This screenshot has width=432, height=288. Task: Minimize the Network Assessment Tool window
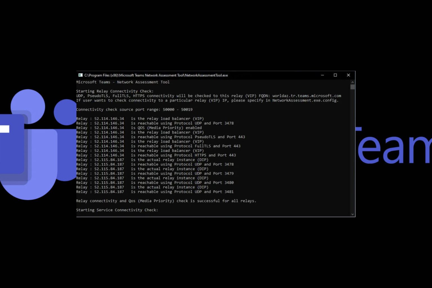pos(323,75)
